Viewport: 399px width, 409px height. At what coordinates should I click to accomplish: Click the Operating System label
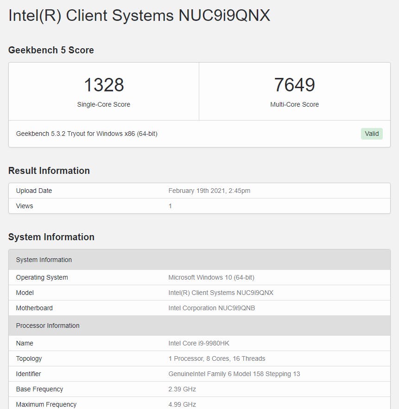point(42,277)
